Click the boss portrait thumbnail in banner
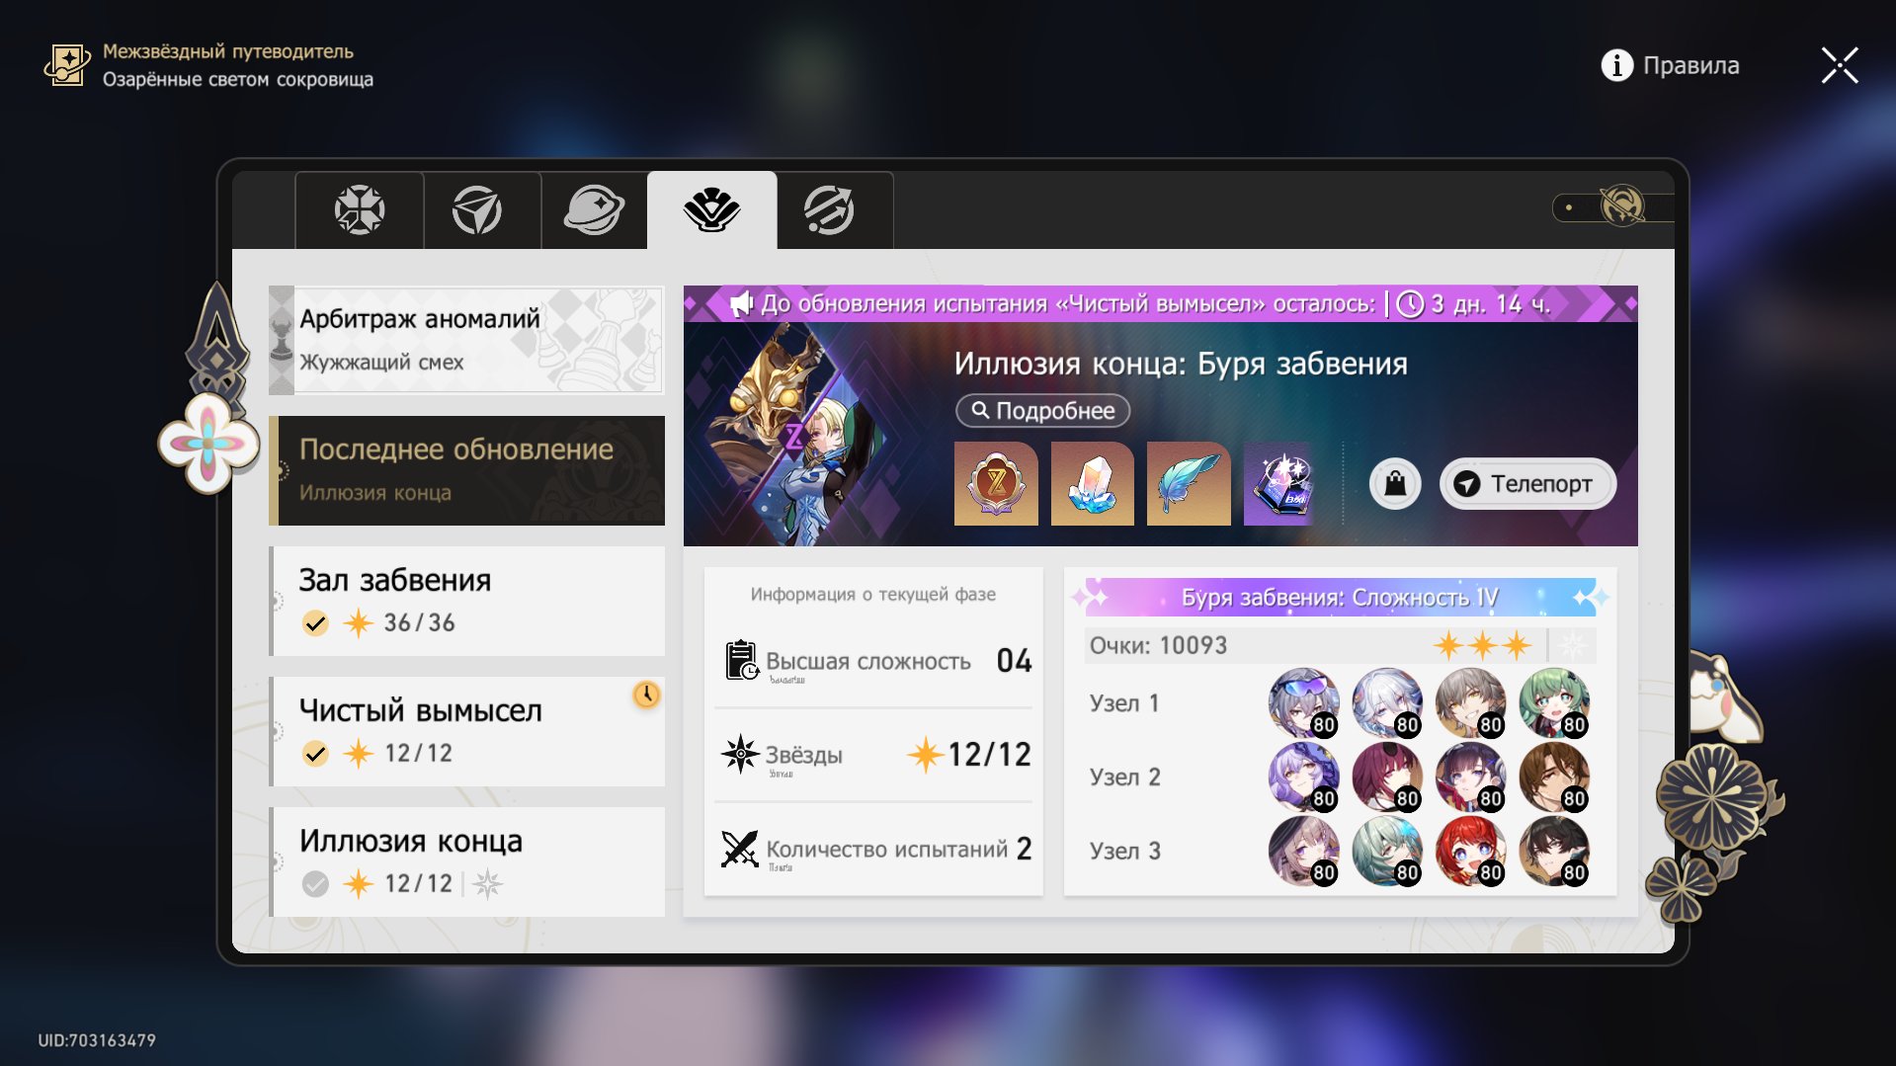Screen dimensions: 1896x1066 pyautogui.click(x=795, y=435)
